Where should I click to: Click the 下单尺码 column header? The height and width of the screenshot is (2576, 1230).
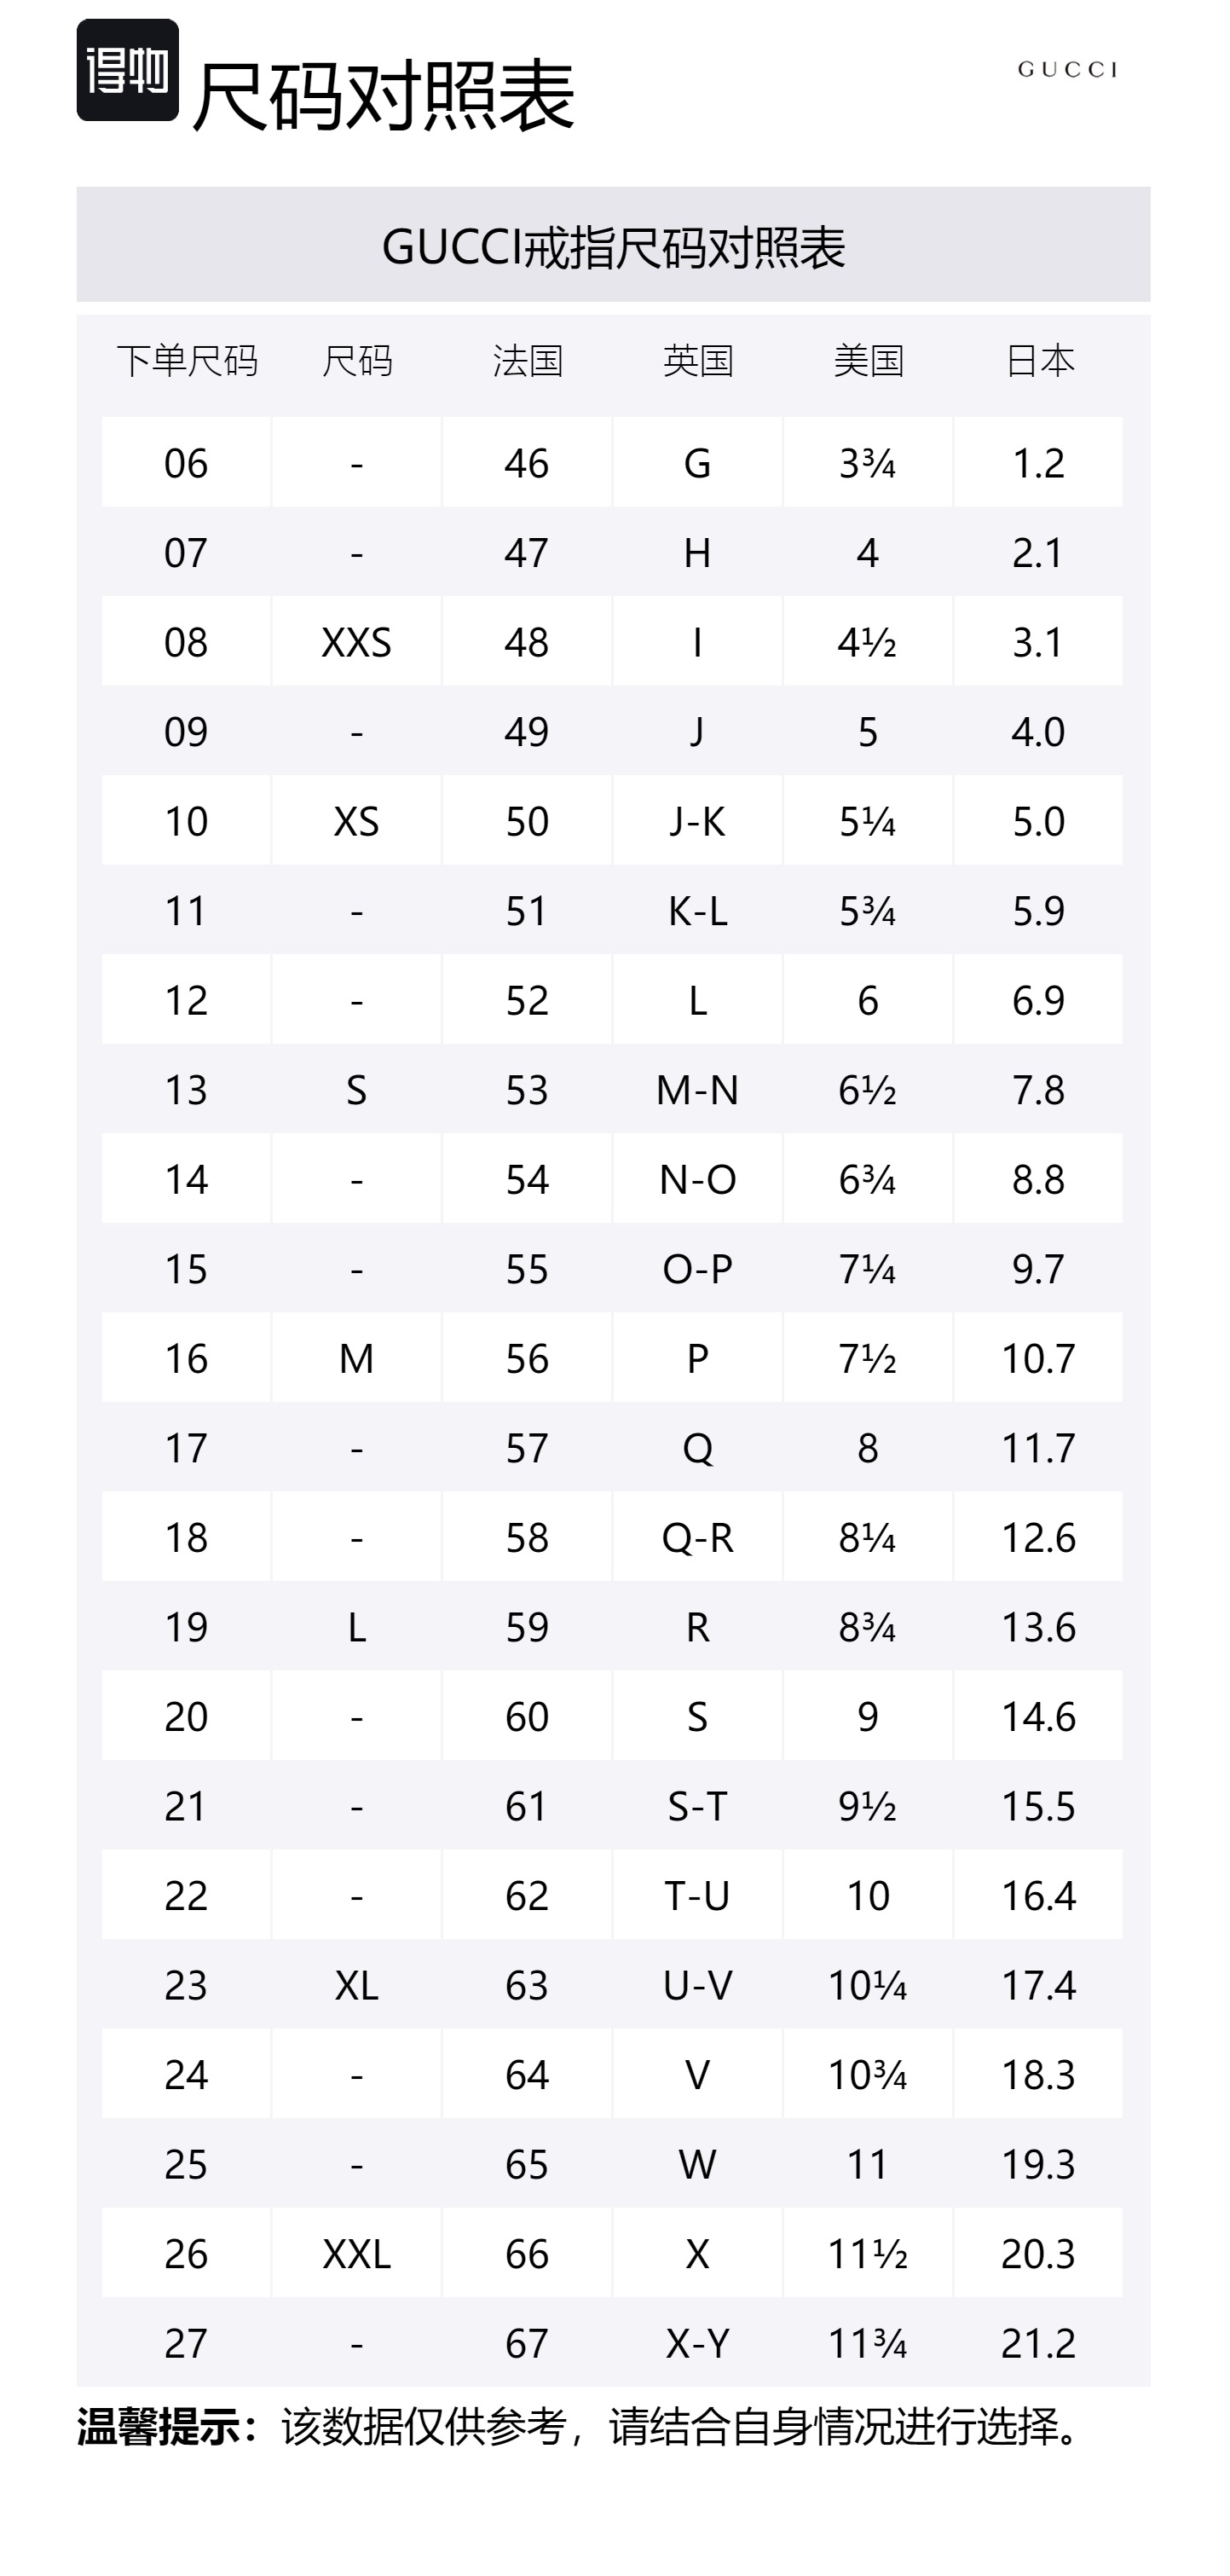pos(187,361)
